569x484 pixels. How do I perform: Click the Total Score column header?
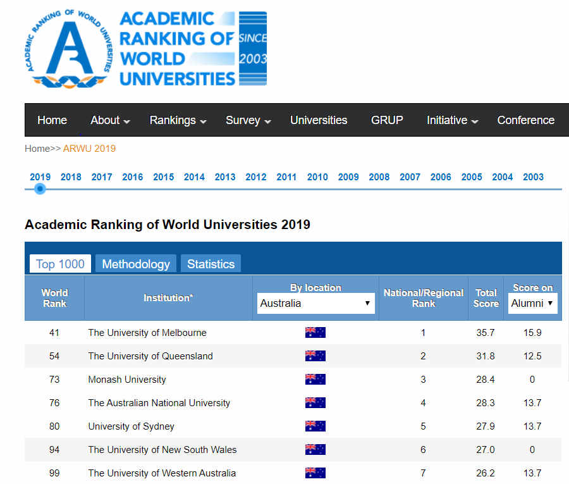tap(486, 298)
